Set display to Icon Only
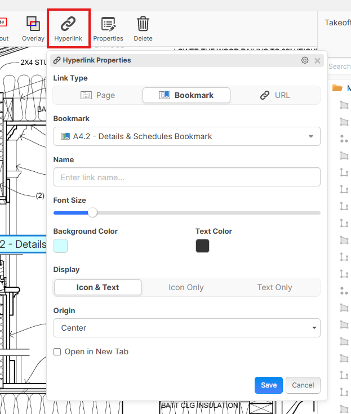This screenshot has width=351, height=414. 186,287
